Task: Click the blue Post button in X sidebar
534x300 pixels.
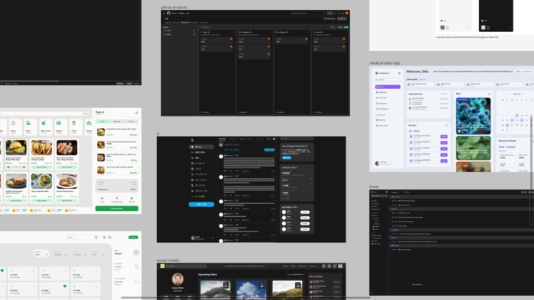Action: pos(201,204)
